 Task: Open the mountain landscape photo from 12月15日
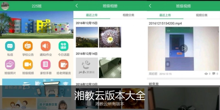click(x=87, y=37)
